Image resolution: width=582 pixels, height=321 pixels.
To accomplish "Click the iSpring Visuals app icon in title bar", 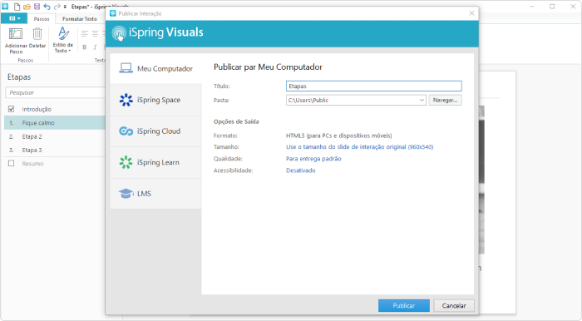I will [5, 7].
